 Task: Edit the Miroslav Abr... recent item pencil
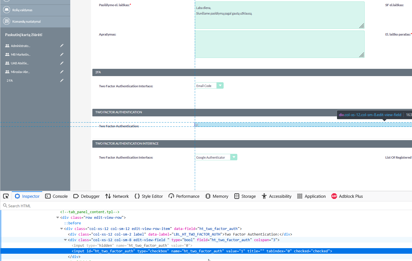[62, 72]
